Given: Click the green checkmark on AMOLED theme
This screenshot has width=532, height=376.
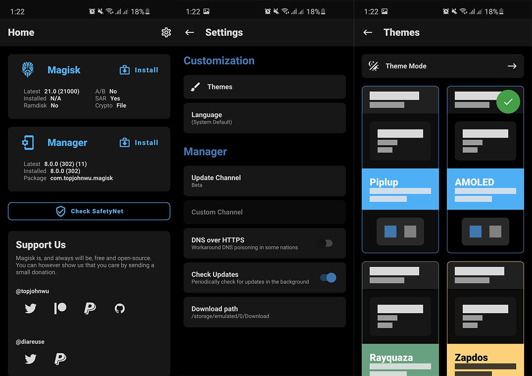Looking at the screenshot, I should (x=508, y=101).
